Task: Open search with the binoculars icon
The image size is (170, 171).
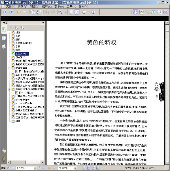Action: (154, 12)
